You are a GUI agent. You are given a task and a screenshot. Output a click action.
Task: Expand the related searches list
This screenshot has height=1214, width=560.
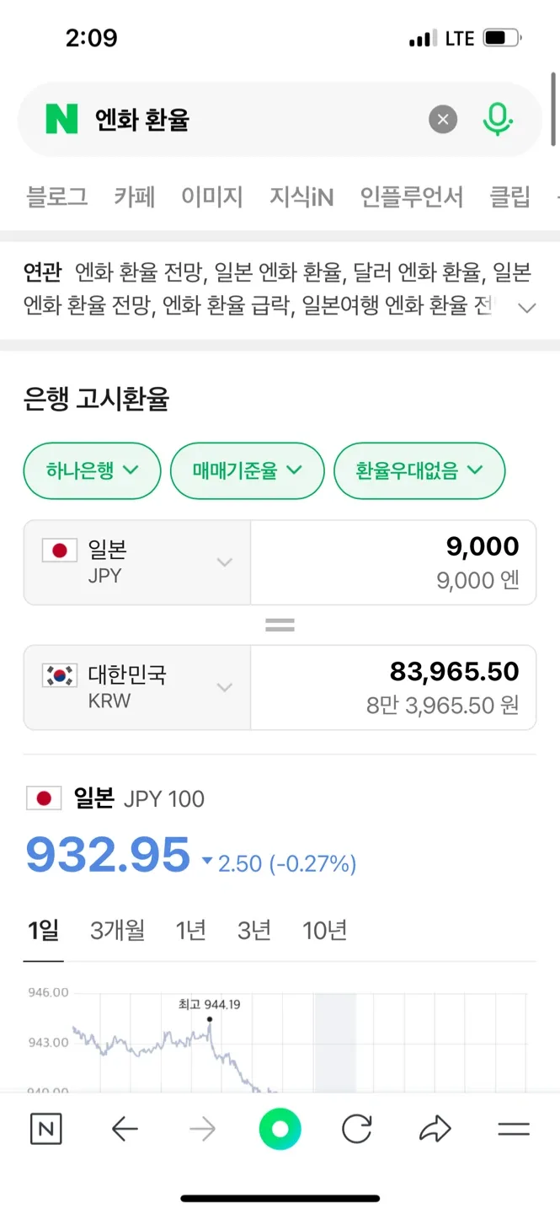(527, 309)
